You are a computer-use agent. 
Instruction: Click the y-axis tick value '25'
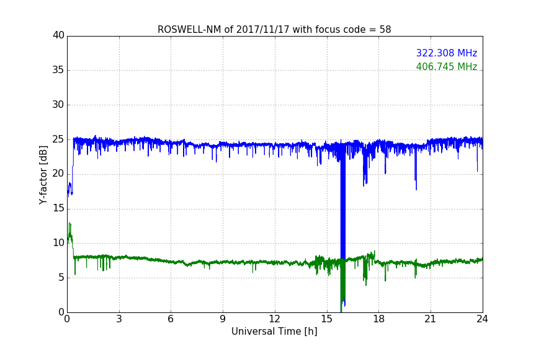[58, 139]
